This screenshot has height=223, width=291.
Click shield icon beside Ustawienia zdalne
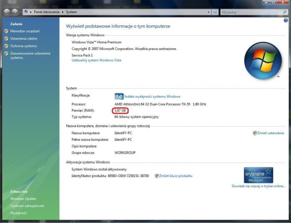[7, 38]
